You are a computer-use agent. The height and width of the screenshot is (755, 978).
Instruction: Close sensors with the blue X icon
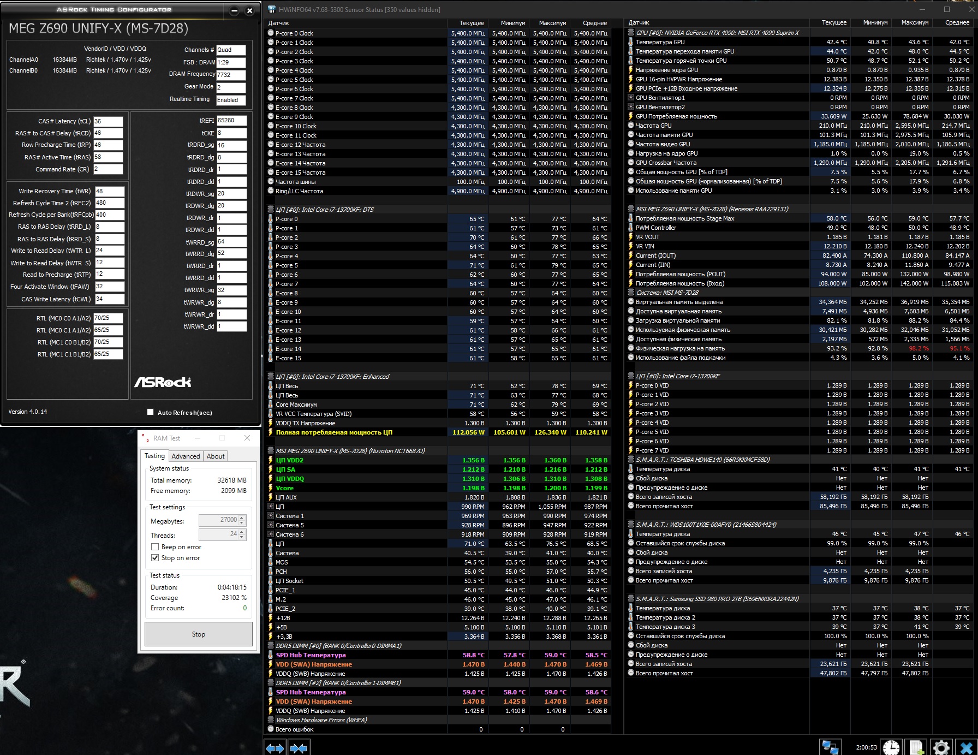point(966,747)
